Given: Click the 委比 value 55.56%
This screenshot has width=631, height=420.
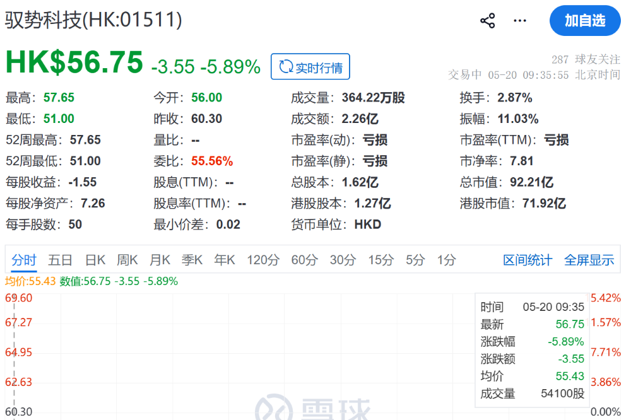Looking at the screenshot, I should pos(212,161).
